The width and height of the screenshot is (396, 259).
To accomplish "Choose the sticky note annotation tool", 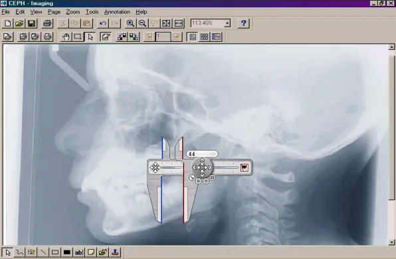I will tap(91, 252).
